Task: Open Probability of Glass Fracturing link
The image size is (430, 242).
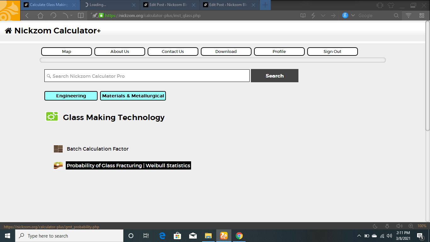Action: pos(128,165)
